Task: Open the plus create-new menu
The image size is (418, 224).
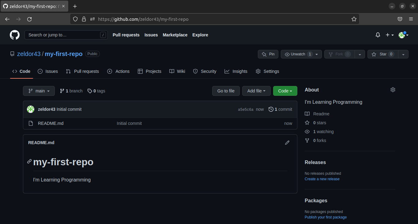Action: pyautogui.click(x=390, y=35)
